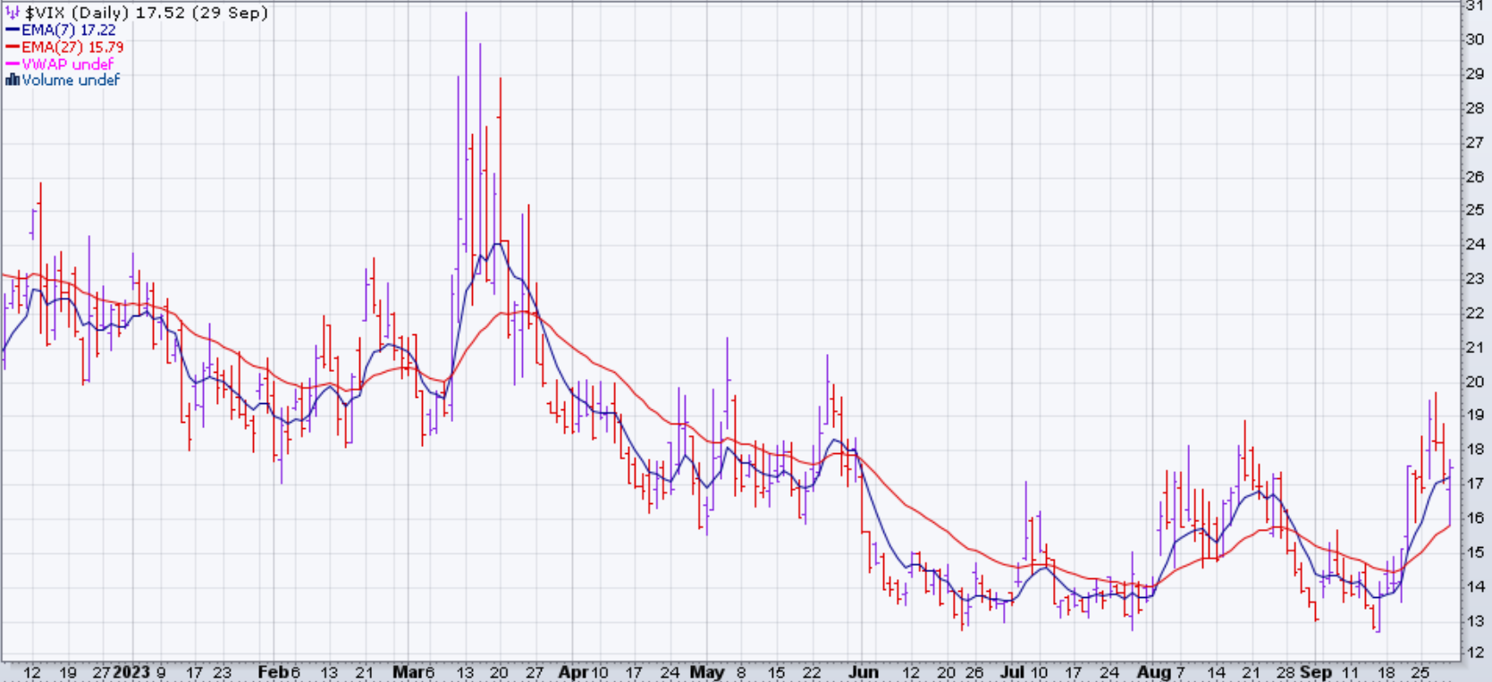Image resolution: width=1492 pixels, height=682 pixels.
Task: Select the Feb month marker on axis
Action: pos(273,672)
